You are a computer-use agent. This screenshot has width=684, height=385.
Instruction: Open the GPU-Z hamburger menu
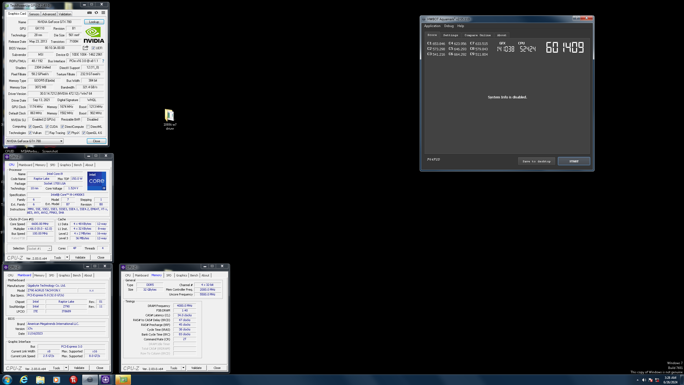click(103, 13)
